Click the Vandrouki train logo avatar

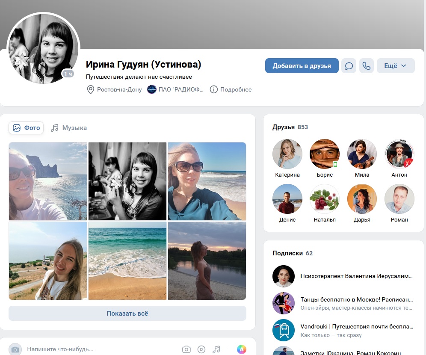click(284, 330)
